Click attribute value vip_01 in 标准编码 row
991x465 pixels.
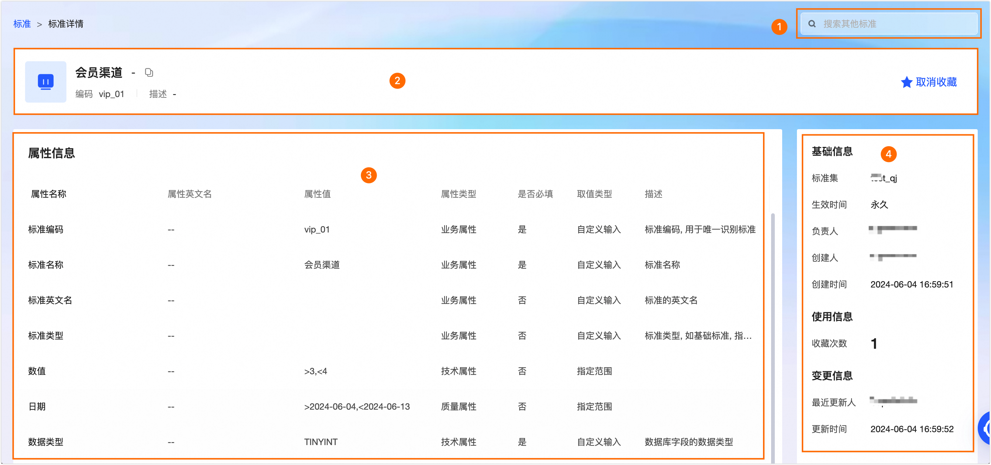pyautogui.click(x=317, y=230)
